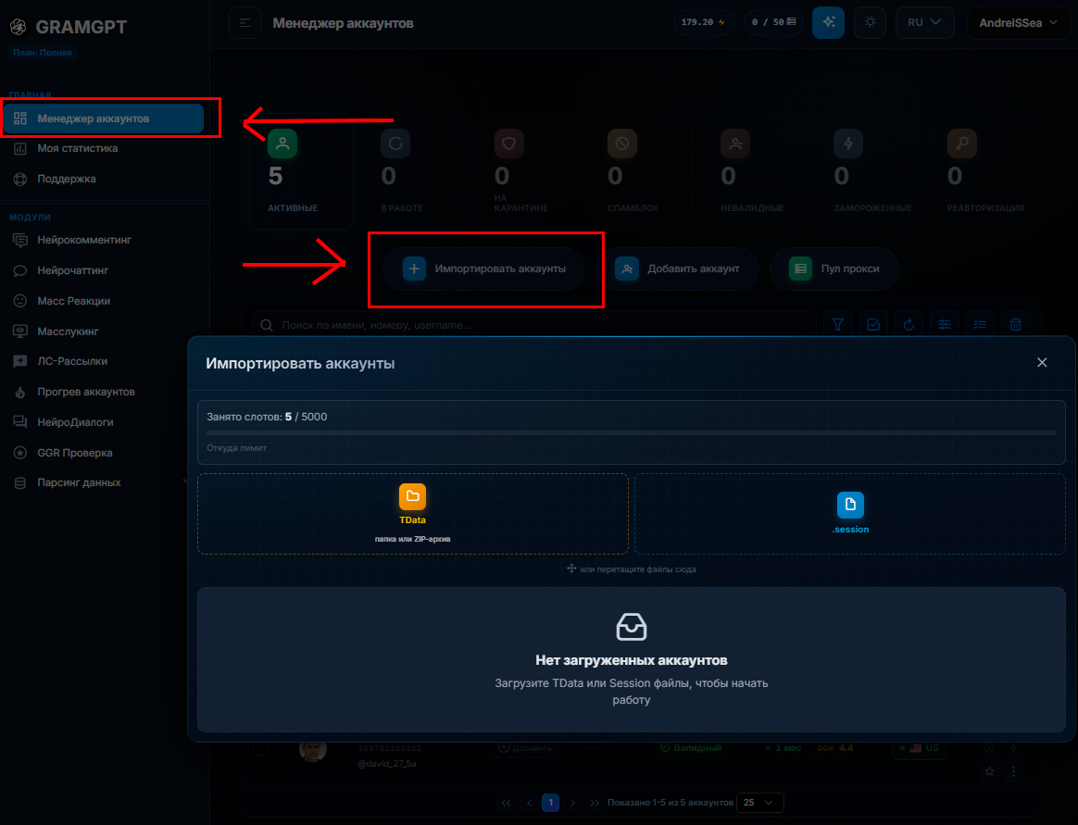Open the sliders settings icon in toolbar
The width and height of the screenshot is (1078, 825).
(945, 324)
